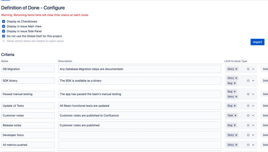
Task: Open issue type dropdown for Customer notes row
Action: tap(253, 116)
